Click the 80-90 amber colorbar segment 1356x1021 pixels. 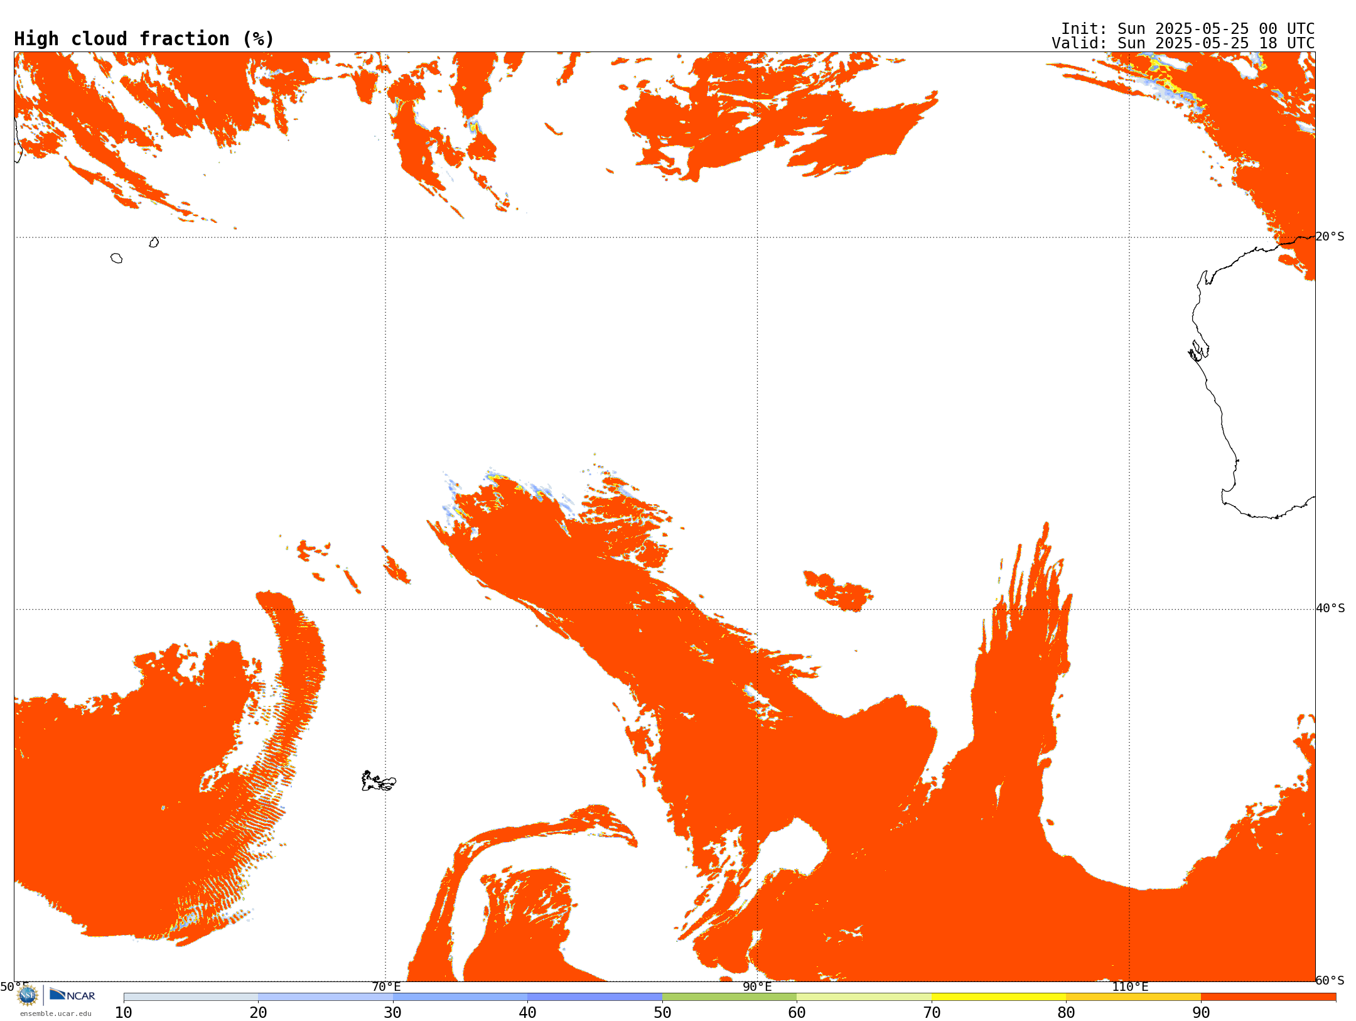click(1133, 997)
